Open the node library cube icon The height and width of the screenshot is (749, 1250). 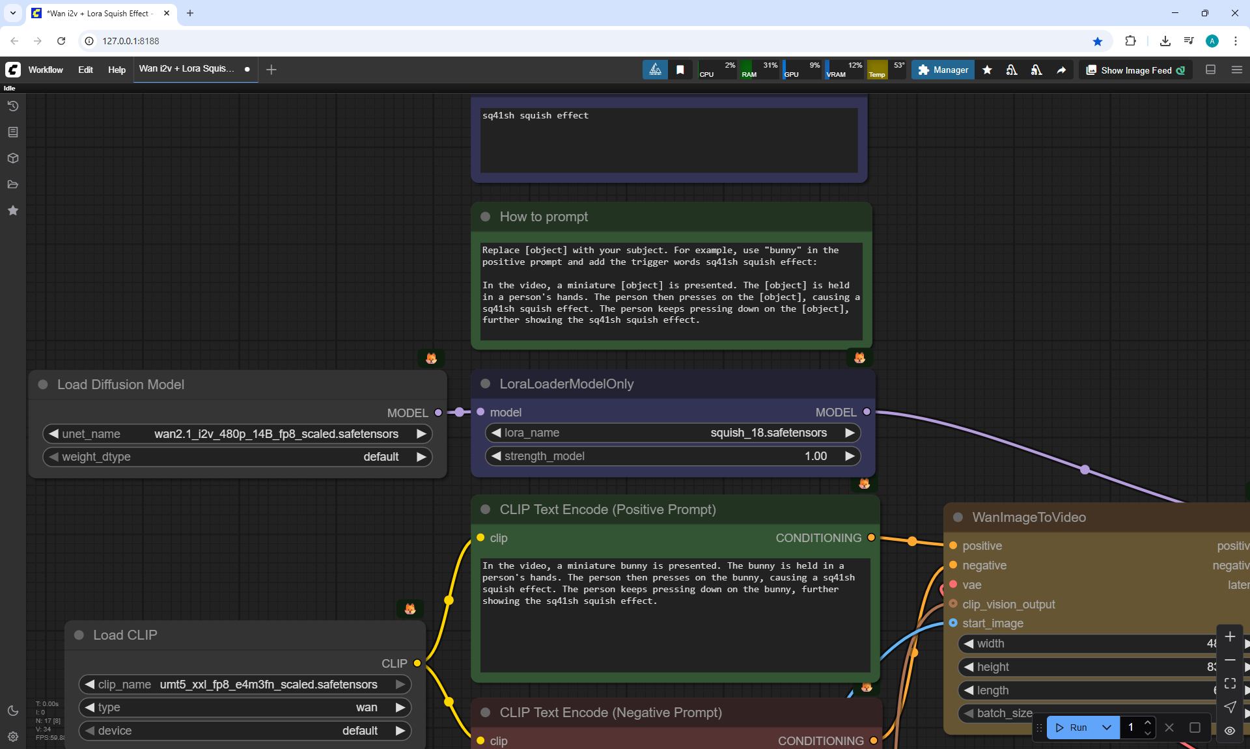tap(12, 158)
